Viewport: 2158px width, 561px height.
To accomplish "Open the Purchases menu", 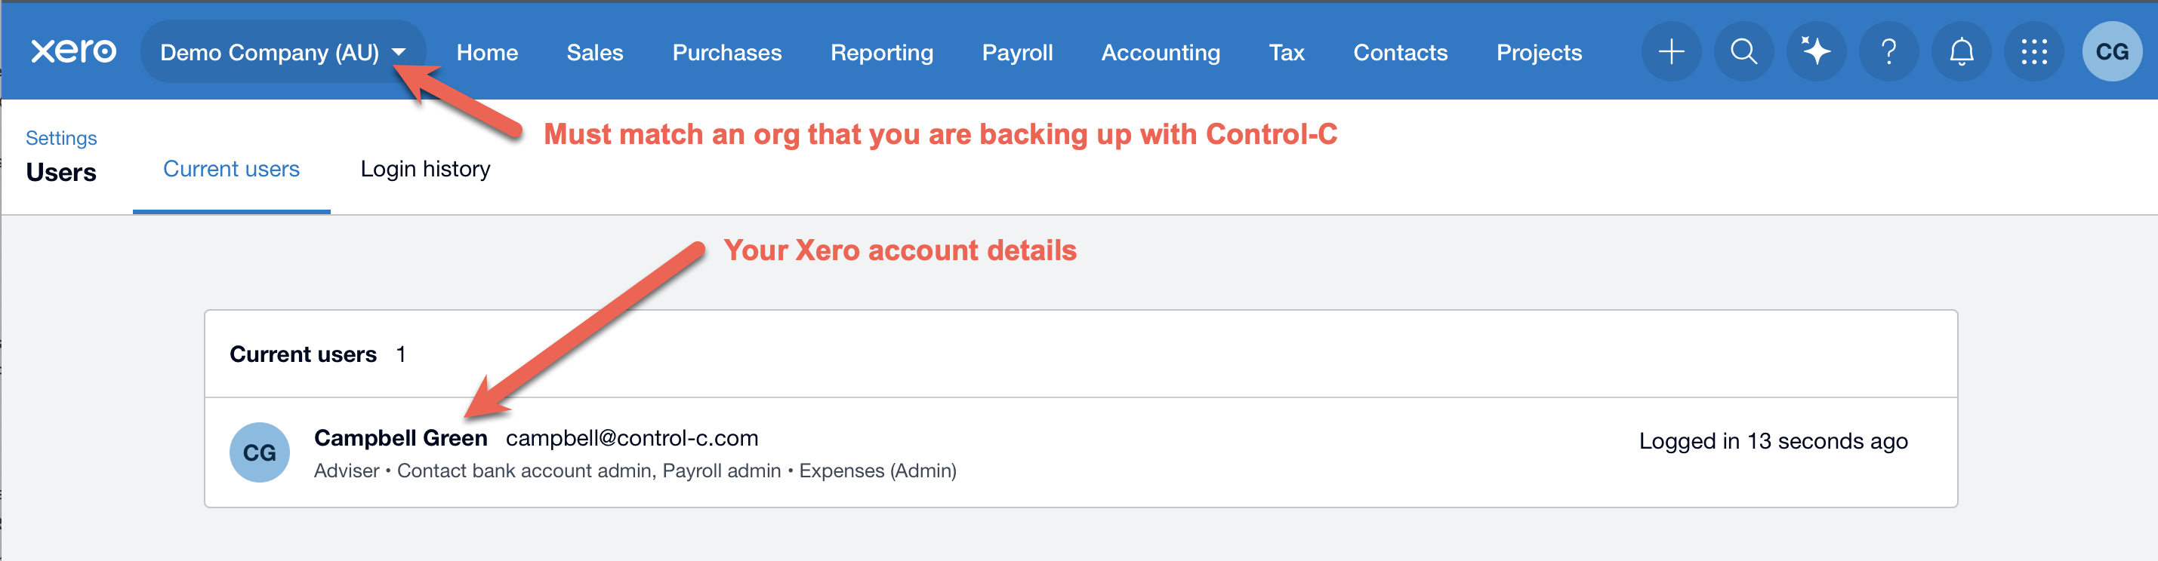I will tap(726, 53).
